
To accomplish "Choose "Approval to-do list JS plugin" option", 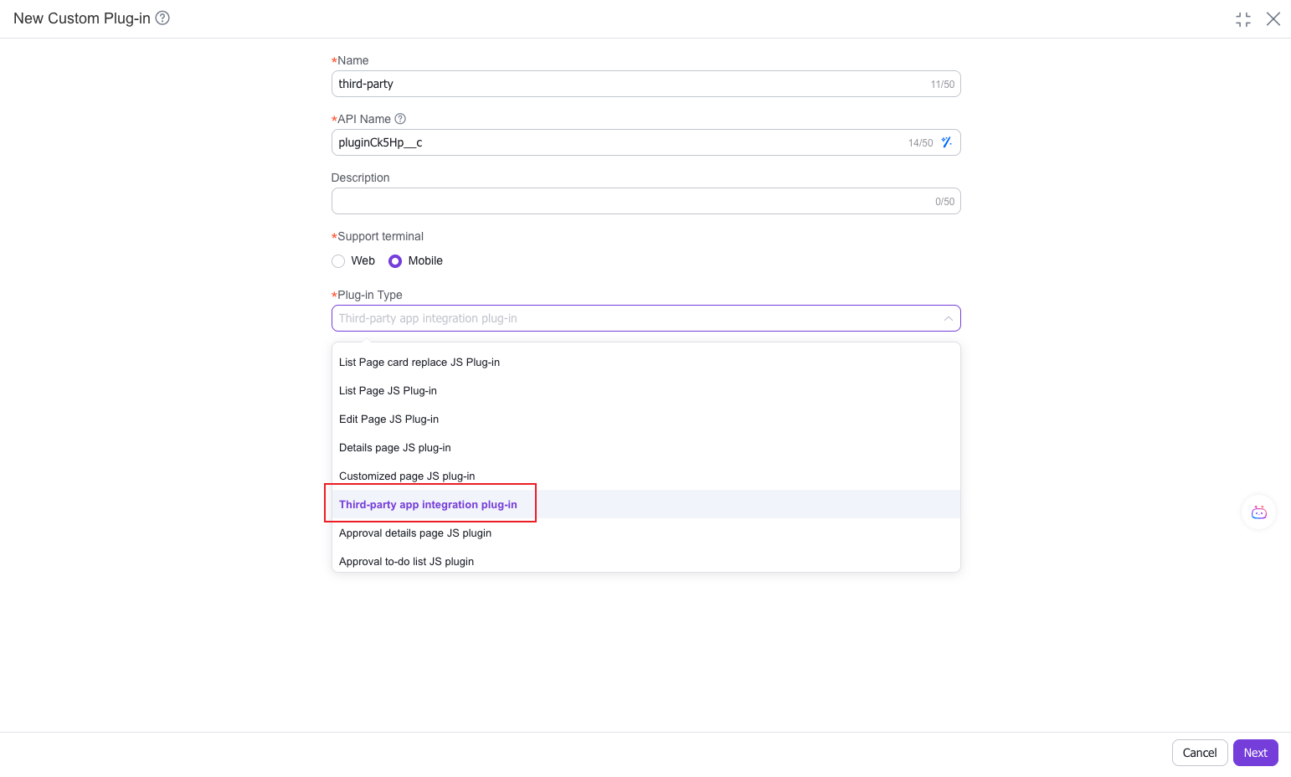I will coord(406,561).
